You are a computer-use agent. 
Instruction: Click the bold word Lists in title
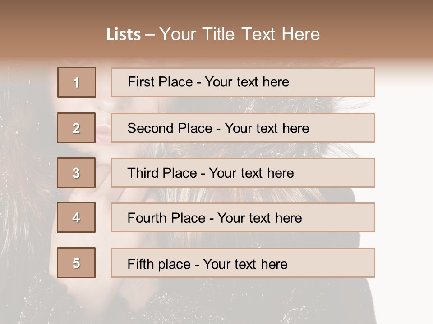pos(124,35)
